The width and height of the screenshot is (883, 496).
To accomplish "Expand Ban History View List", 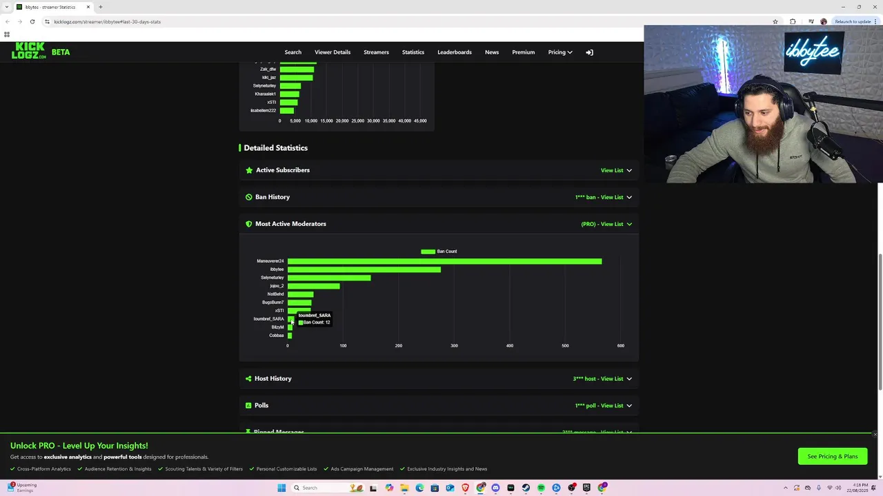I will [604, 197].
